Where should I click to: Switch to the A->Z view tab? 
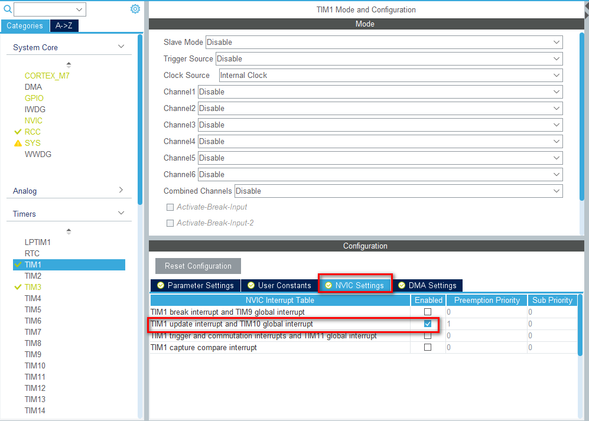(64, 25)
